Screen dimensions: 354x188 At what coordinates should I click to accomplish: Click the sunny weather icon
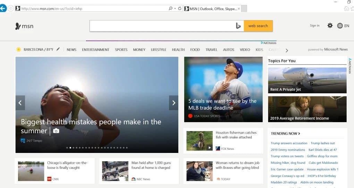tap(18, 49)
